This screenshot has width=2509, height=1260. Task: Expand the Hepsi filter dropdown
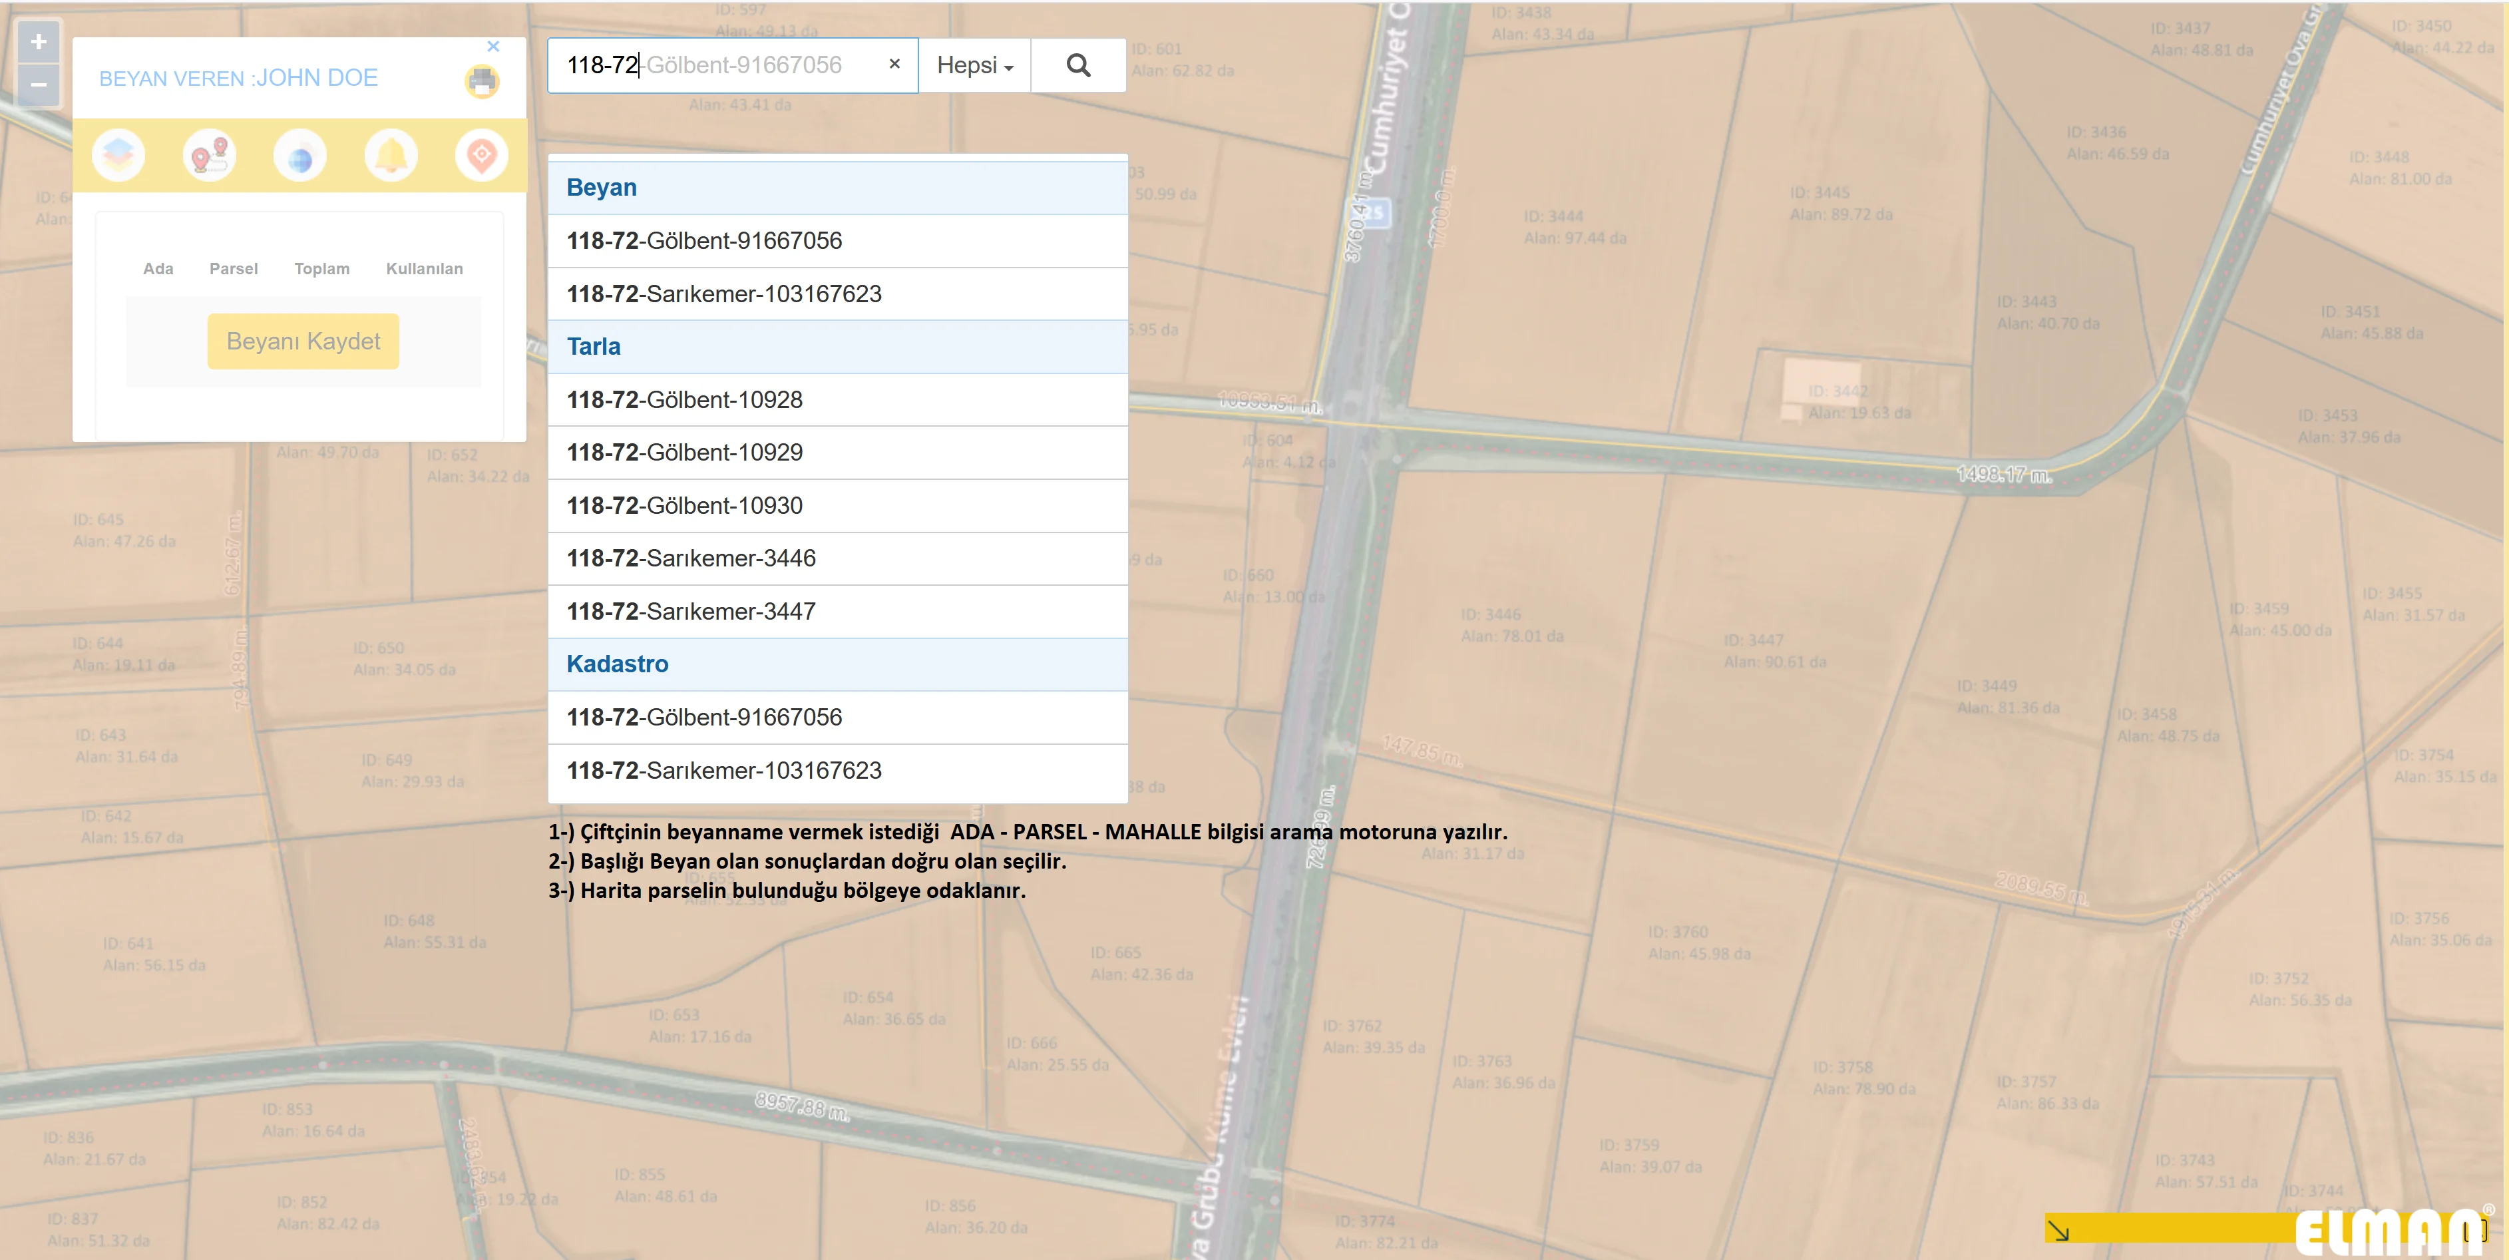coord(974,65)
